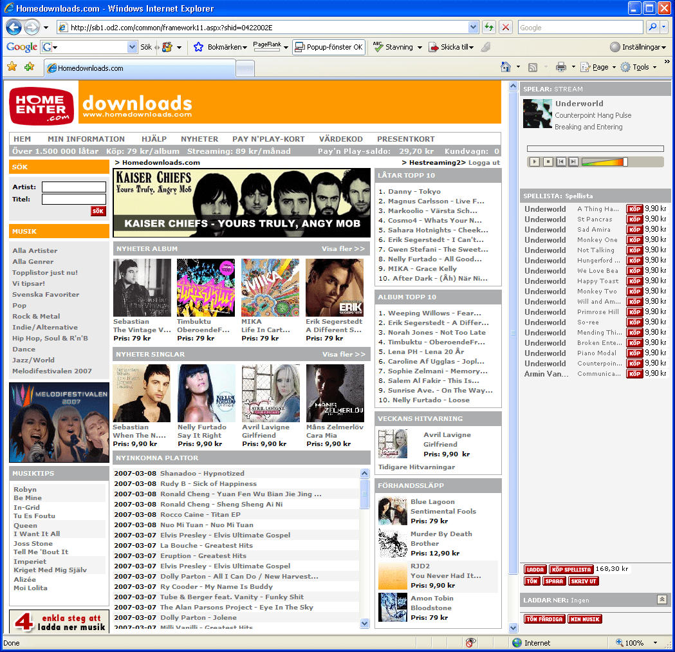Open MIN INFORMATION menu item
675x652 pixels.
pos(86,139)
